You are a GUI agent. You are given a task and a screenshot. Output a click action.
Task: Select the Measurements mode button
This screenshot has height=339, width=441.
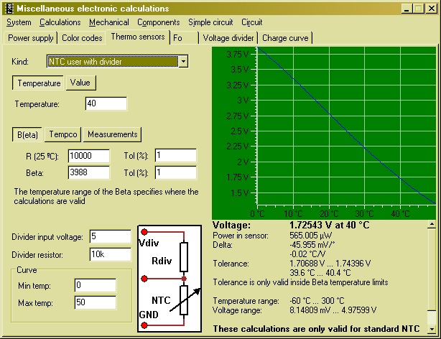113,134
